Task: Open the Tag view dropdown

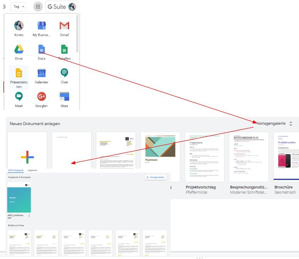Action: point(18,6)
